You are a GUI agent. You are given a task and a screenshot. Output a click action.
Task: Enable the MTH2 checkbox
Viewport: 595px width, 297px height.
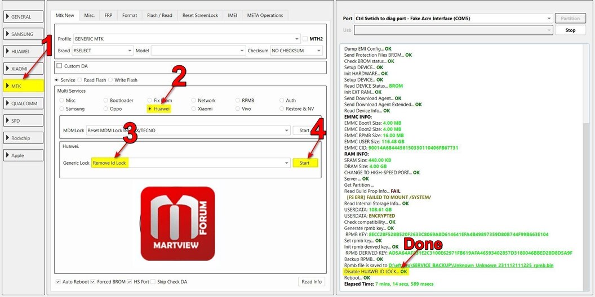pos(305,39)
